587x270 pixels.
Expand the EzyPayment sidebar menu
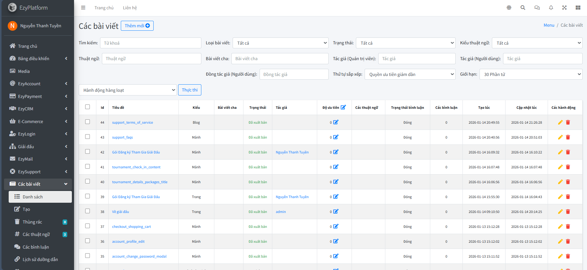click(30, 96)
